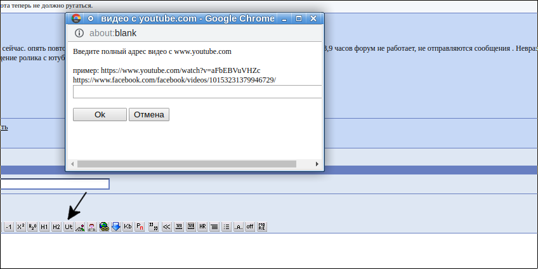
Task: Insert a quote with the quotation marks button
Action: (154, 226)
